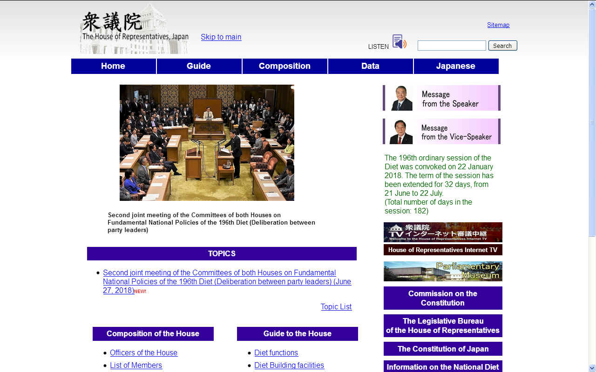Open Commission on the Constitution button

coord(443,298)
